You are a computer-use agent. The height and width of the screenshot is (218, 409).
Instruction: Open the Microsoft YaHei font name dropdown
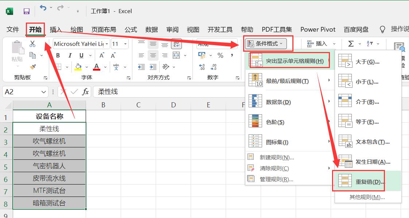pyautogui.click(x=107, y=44)
